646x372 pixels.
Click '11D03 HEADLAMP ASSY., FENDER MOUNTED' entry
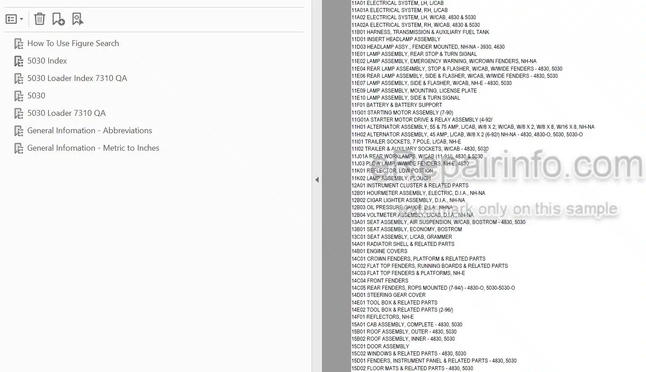click(x=428, y=47)
